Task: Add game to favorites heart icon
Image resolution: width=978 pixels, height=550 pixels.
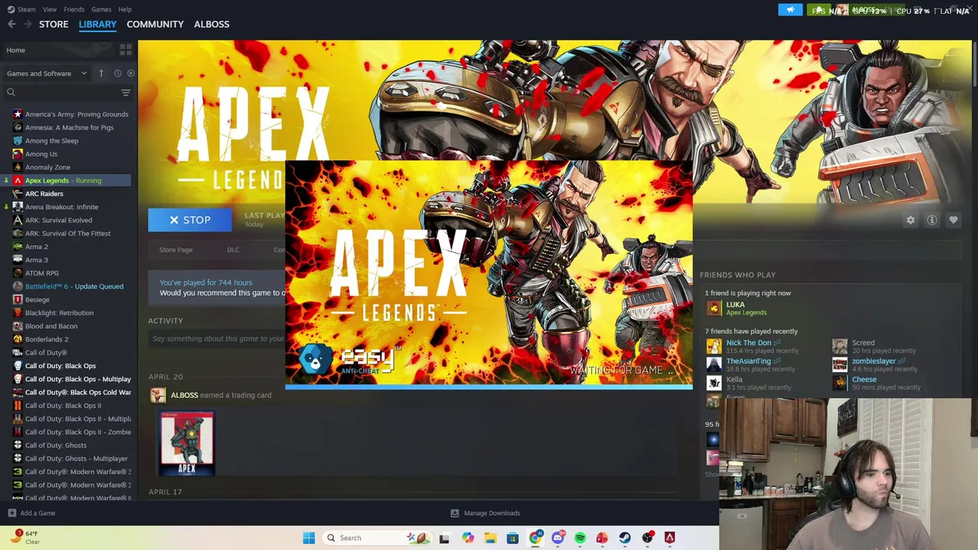Action: tap(954, 220)
